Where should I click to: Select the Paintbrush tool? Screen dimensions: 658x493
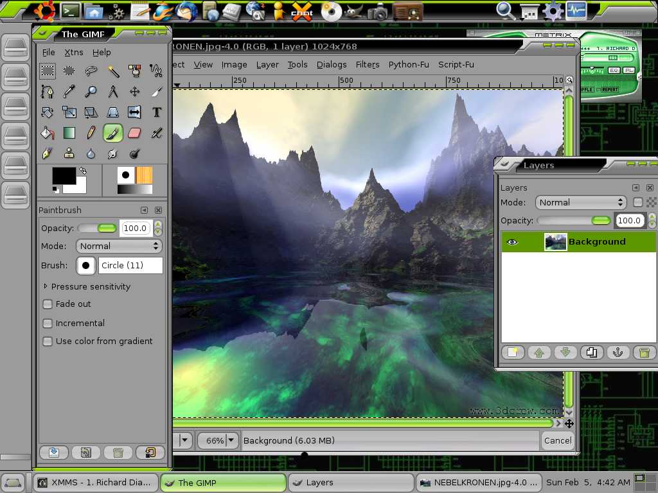[113, 133]
